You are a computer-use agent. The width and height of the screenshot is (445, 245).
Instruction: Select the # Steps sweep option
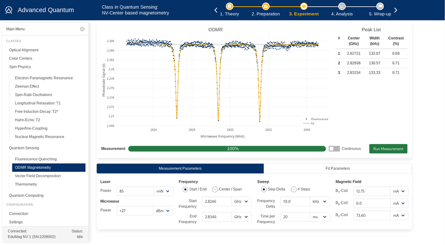pos(293,189)
